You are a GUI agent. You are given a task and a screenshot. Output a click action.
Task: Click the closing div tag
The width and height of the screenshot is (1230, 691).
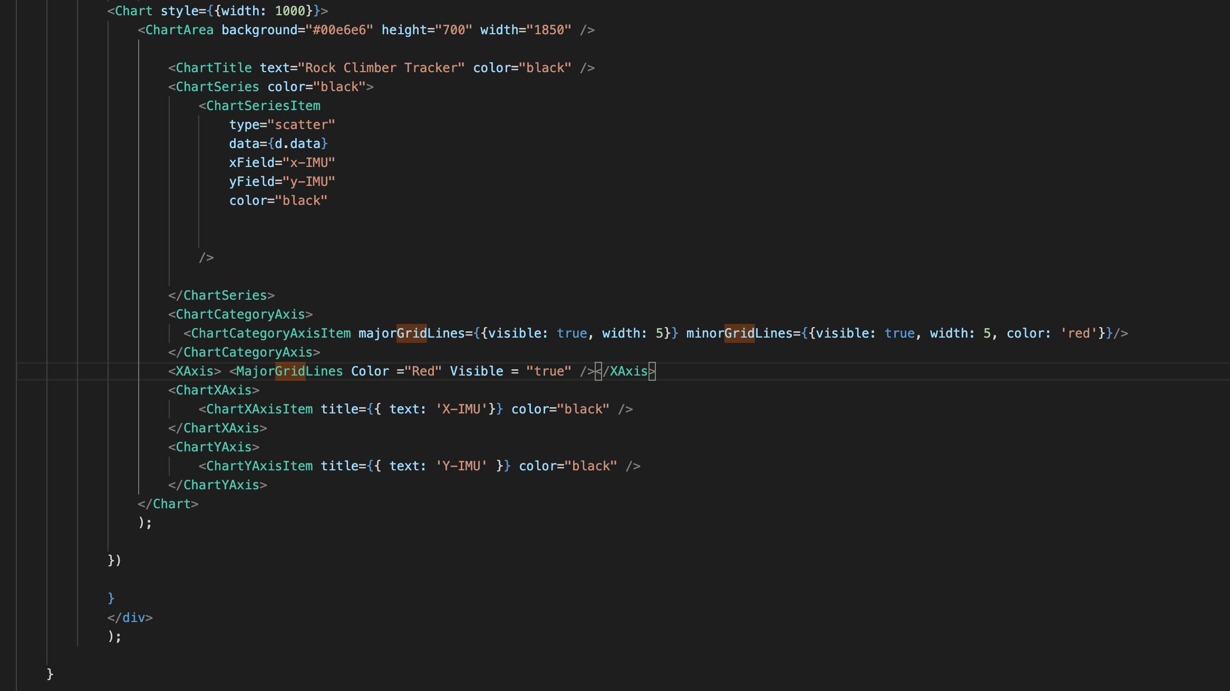[133, 618]
